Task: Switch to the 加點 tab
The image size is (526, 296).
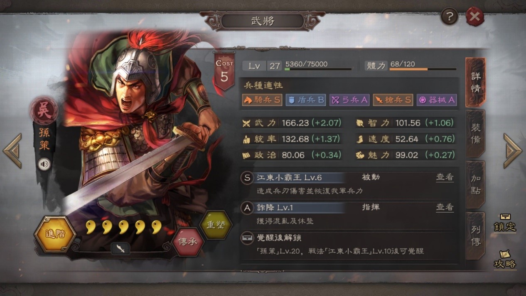Action: point(475,185)
